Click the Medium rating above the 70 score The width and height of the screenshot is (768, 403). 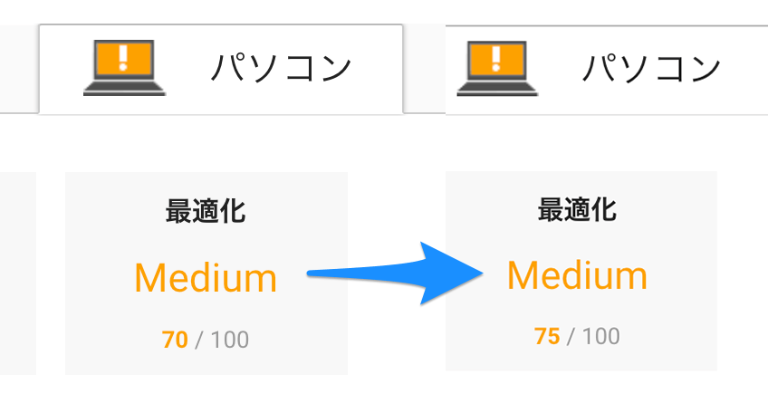[206, 277]
